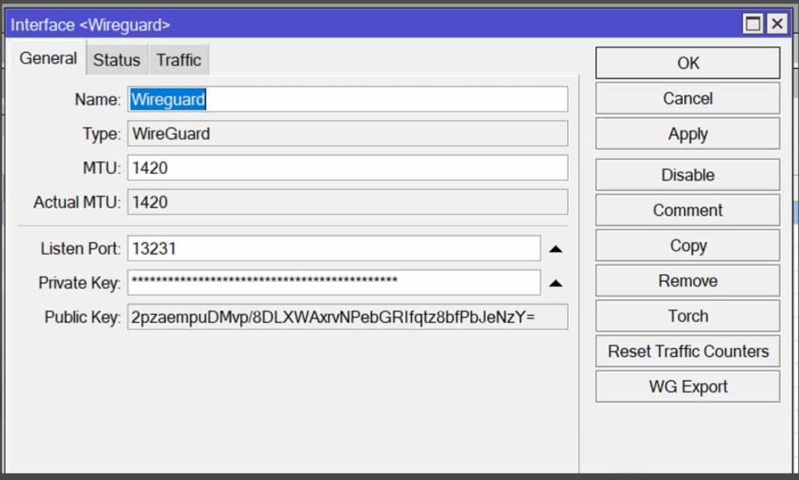Edit the Listen Port field 13231
Image resolution: width=799 pixels, height=480 pixels.
pos(334,248)
